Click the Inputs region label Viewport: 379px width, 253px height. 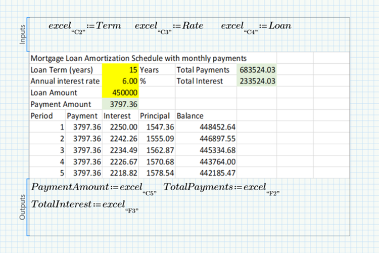(x=22, y=34)
